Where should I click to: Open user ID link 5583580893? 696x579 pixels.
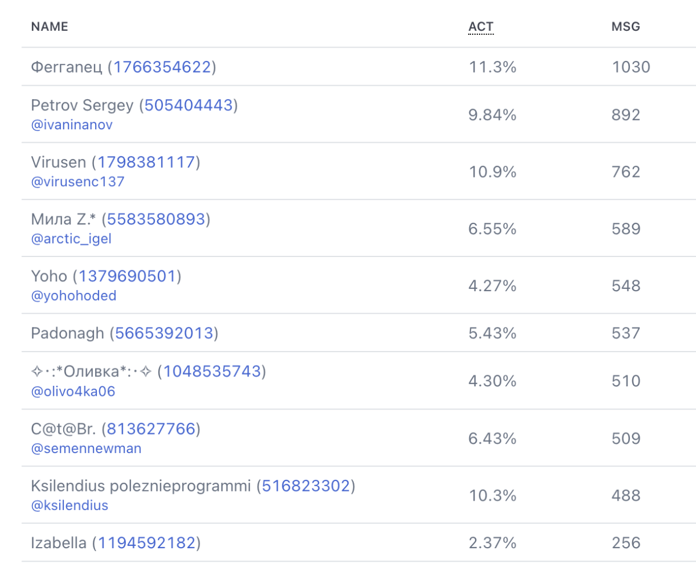coord(156,219)
